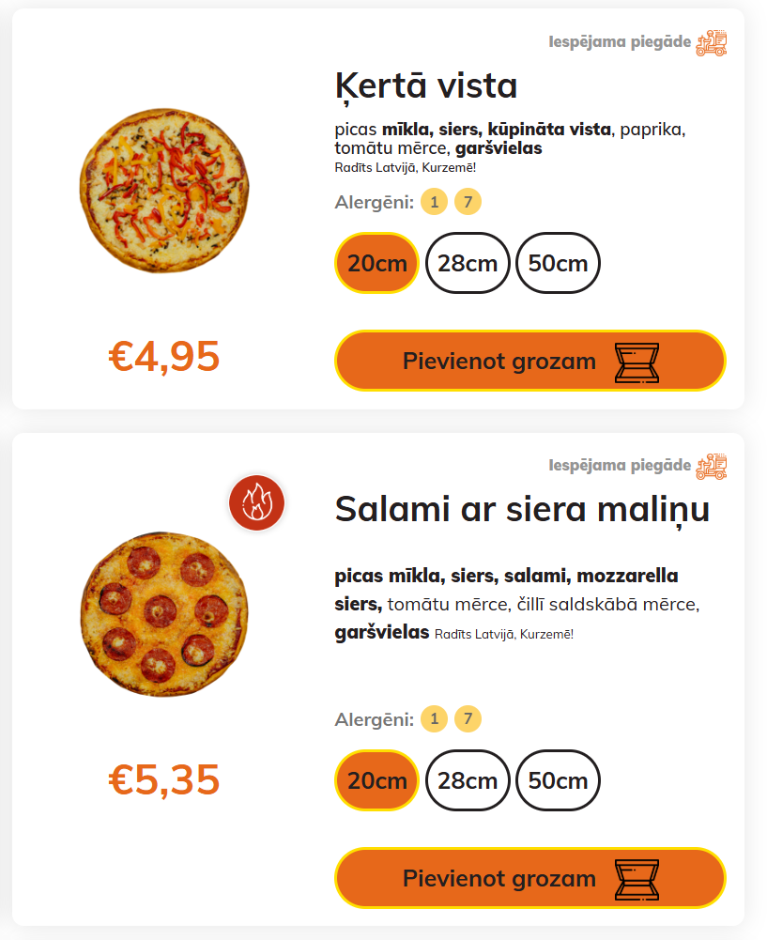Choose 50cm size for Ķertā vista
This screenshot has height=940, width=767.
(x=558, y=263)
